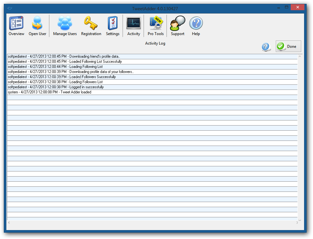Select the "Tweet Adder loaded" system row
313x239 pixels.
point(152,92)
